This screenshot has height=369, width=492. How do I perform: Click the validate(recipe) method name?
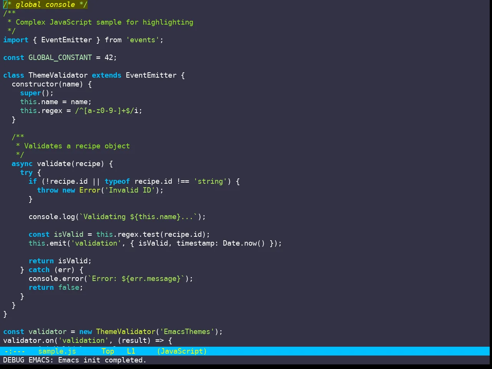(x=70, y=164)
